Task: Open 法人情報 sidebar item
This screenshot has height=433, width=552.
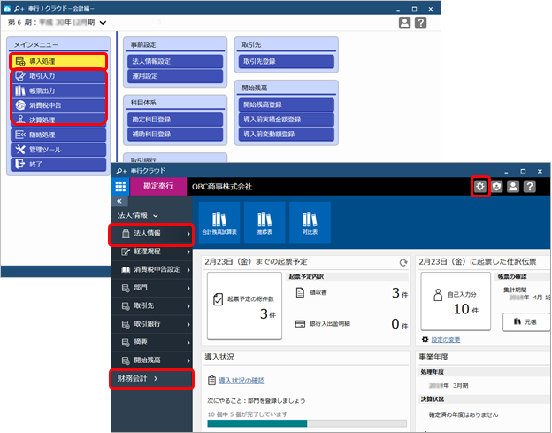Action: click(x=152, y=234)
